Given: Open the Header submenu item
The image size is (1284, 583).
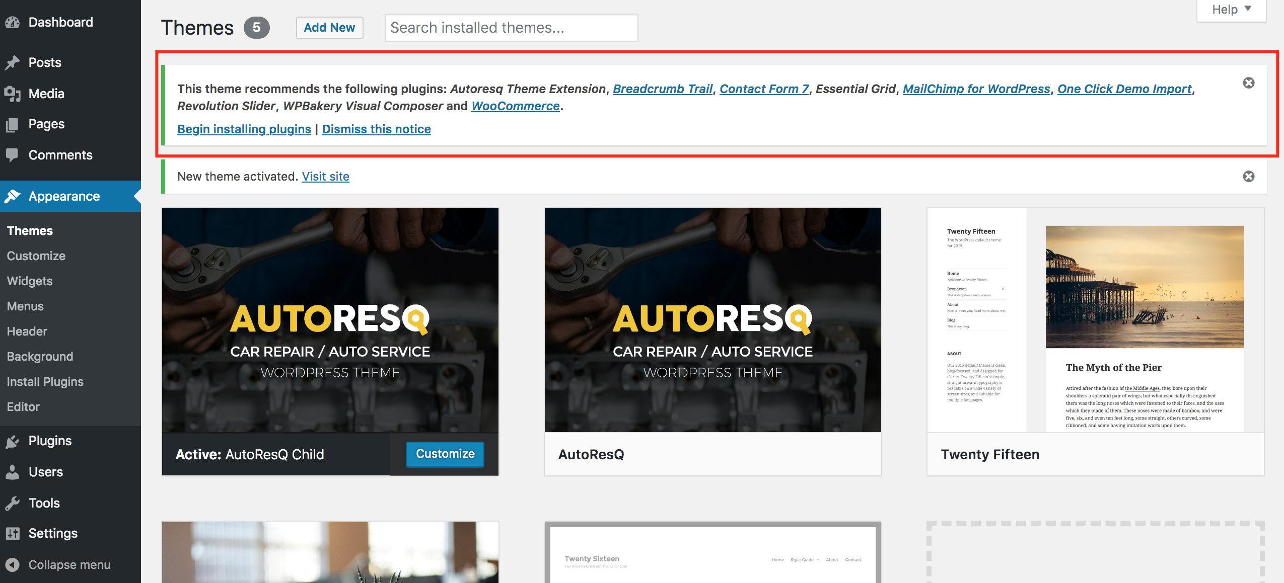Looking at the screenshot, I should click(x=27, y=331).
